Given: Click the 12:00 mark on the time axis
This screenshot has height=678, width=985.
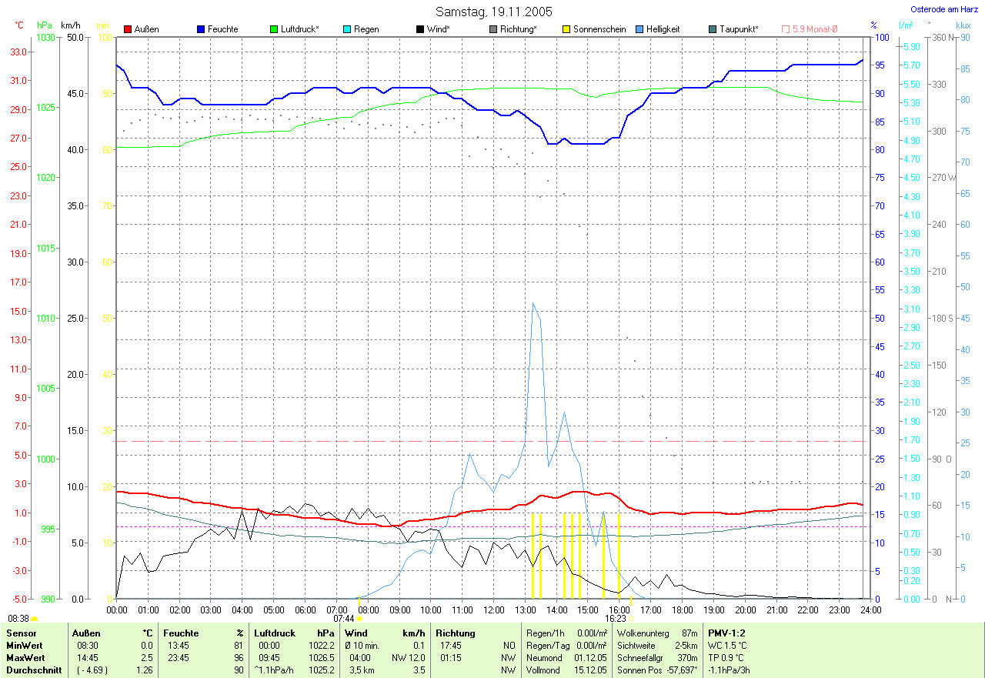Looking at the screenshot, I should coord(493,610).
